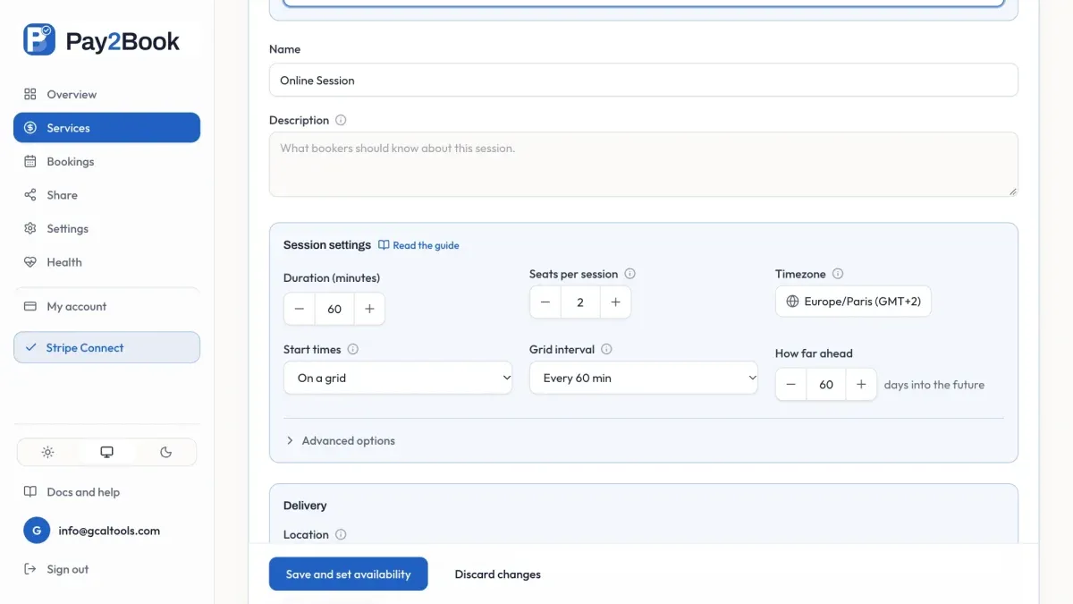
Task: Switch to light theme sun icon
Action: [x=48, y=452]
